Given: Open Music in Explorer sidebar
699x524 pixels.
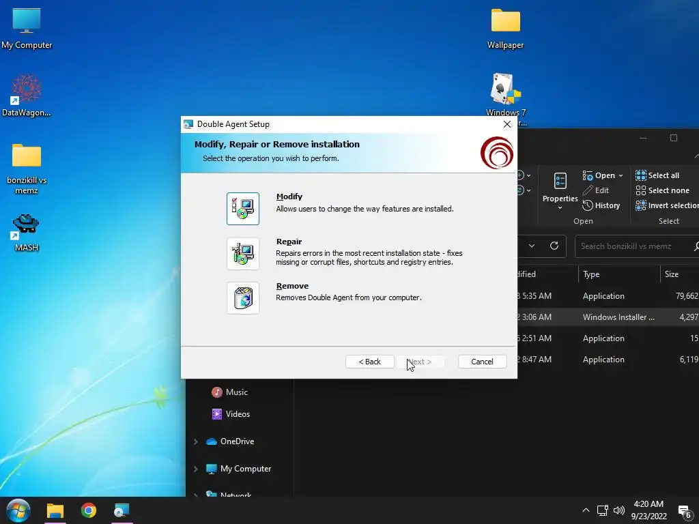Looking at the screenshot, I should pyautogui.click(x=229, y=392).
